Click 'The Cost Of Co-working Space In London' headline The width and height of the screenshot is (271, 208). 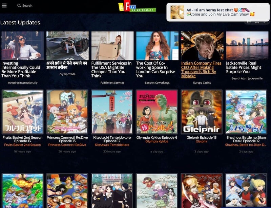click(156, 70)
